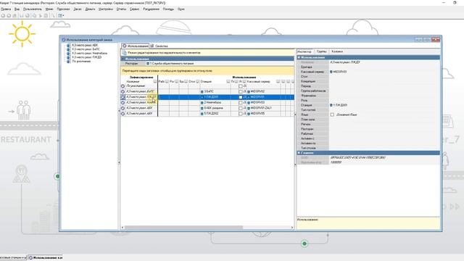Click the row icon of the 5 ПЖДЗ02 row
This screenshot has width=464, height=261.
tap(123, 114)
